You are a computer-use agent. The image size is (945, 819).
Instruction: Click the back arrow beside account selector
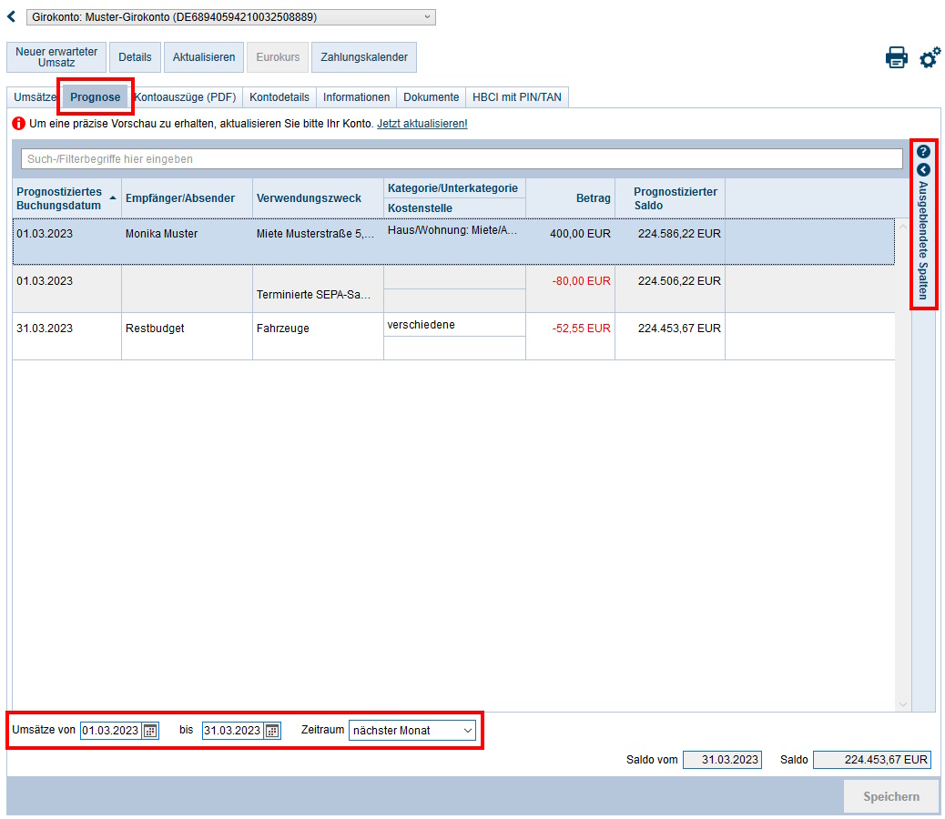click(x=12, y=16)
